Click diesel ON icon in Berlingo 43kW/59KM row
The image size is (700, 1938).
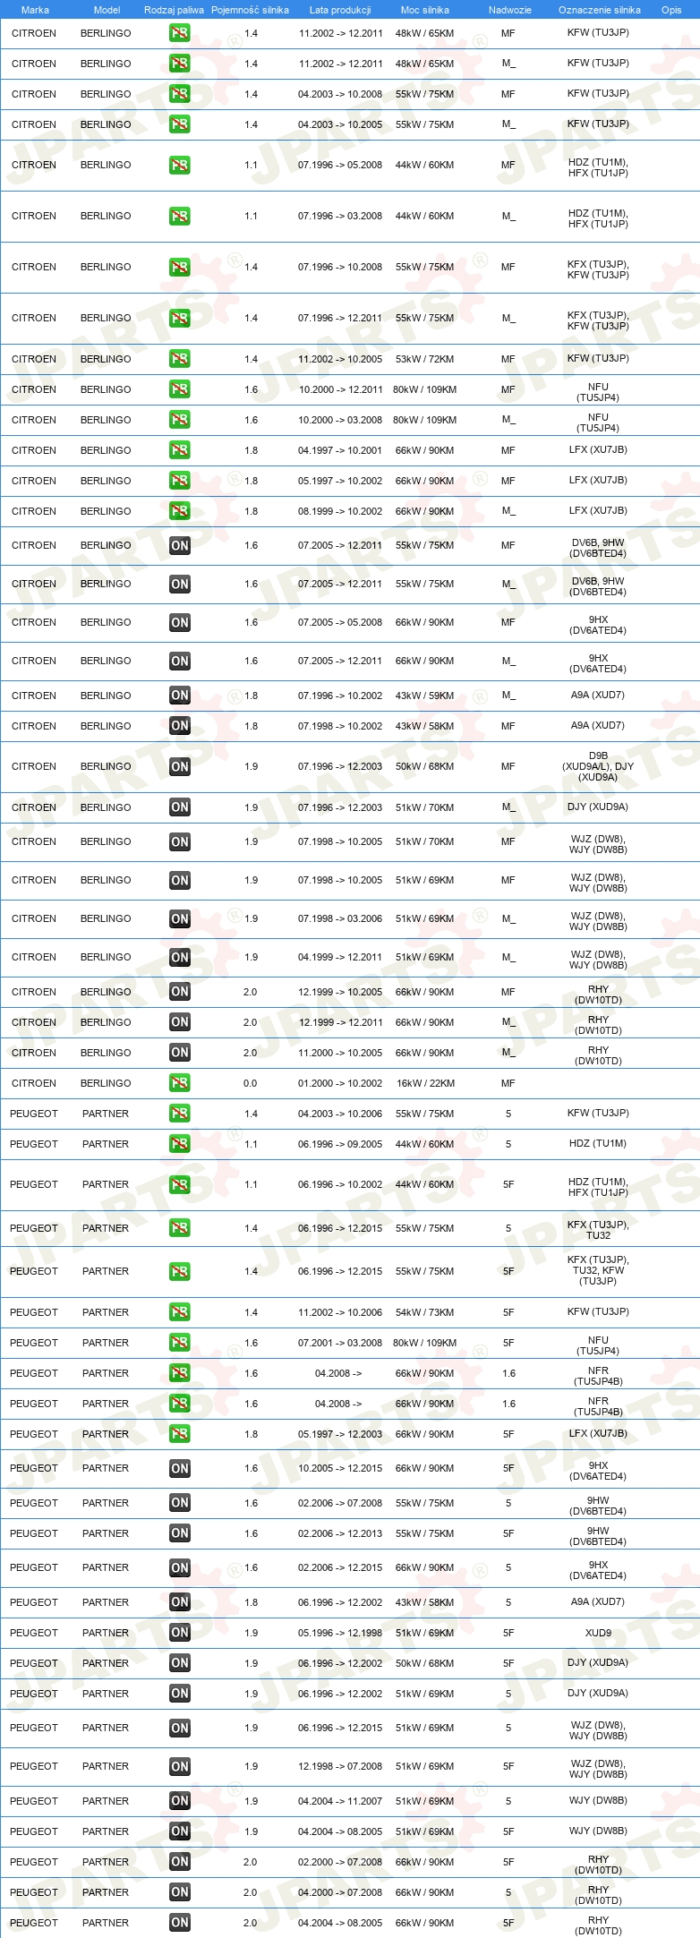[180, 696]
